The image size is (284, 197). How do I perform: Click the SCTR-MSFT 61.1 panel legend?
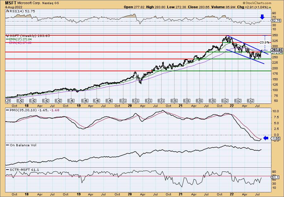(22, 170)
